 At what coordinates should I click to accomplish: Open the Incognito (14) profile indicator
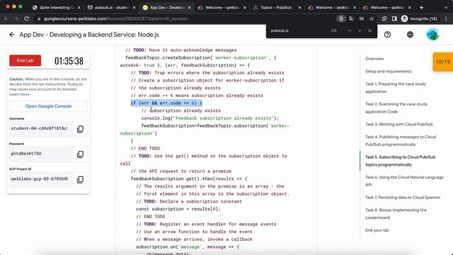419,19
